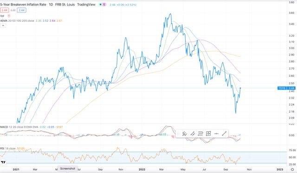This screenshot has height=173, width=297.
Task: Select the Vol indicator legend
Action: pyautogui.click(x=2, y=16)
